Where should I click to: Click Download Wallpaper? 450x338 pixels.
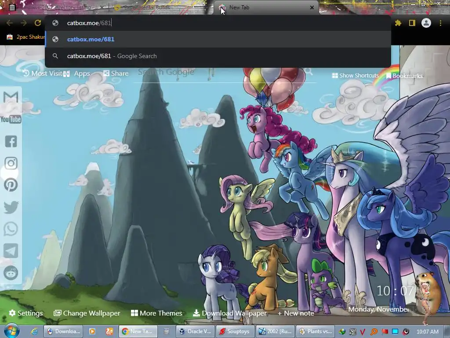pos(230,313)
